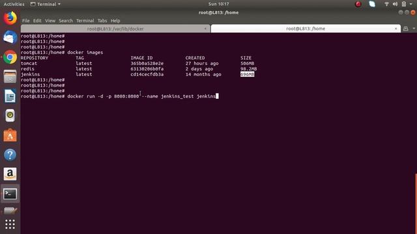The height and width of the screenshot is (234, 417).
Task: Click the IMAGE ID column header
Action: click(141, 58)
